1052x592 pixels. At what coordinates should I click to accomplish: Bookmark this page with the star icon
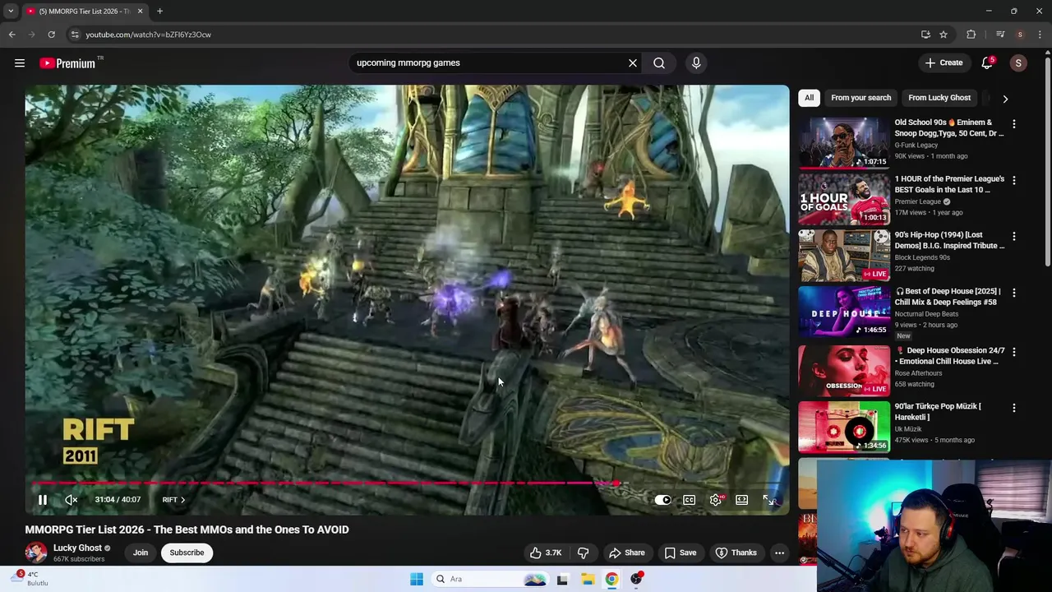(x=944, y=35)
